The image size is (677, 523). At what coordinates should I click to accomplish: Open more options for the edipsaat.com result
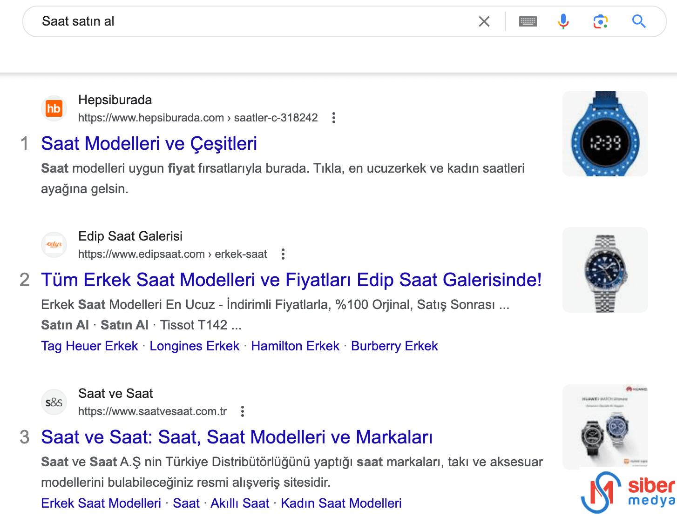[283, 254]
